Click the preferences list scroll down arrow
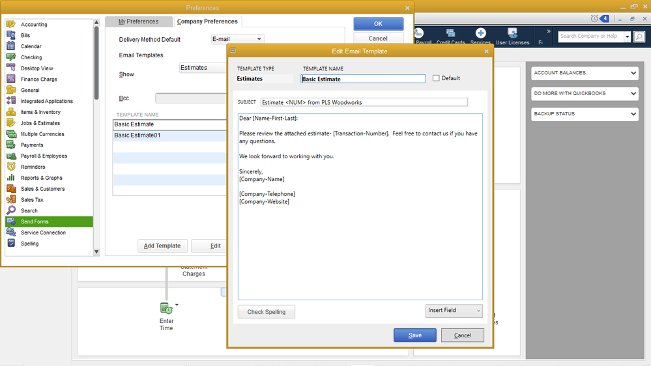The height and width of the screenshot is (366, 651). [96, 251]
